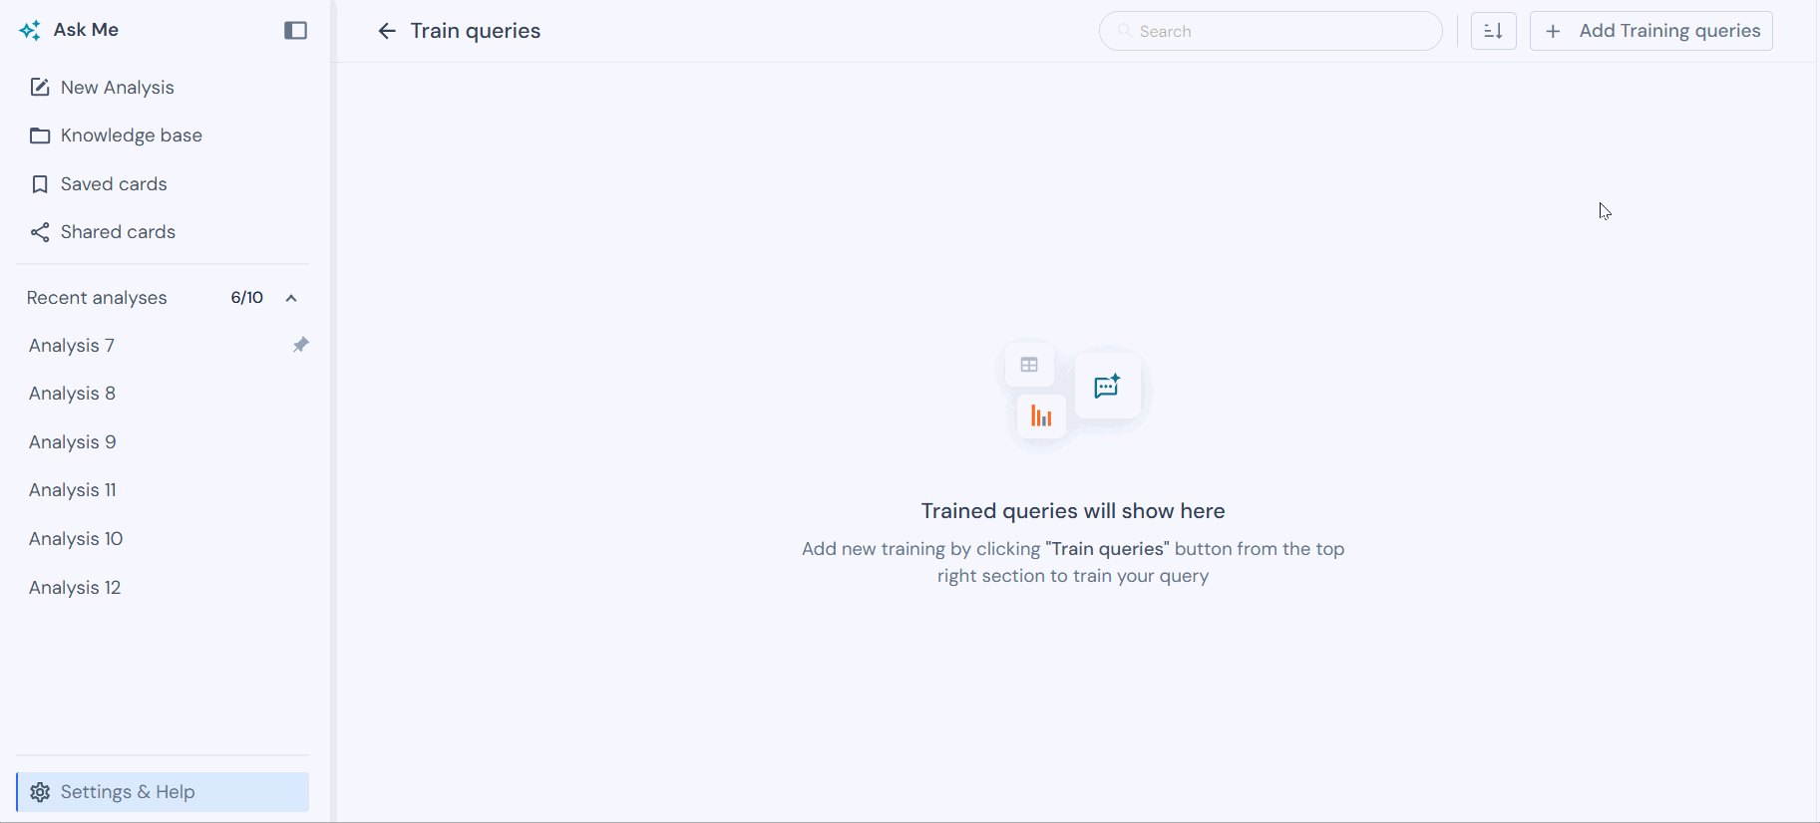Click Add Training queries button
This screenshot has width=1820, height=823.
(x=1650, y=31)
